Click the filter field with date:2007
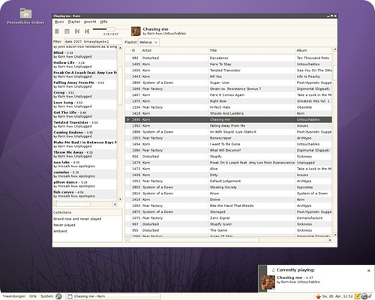 click(93, 42)
